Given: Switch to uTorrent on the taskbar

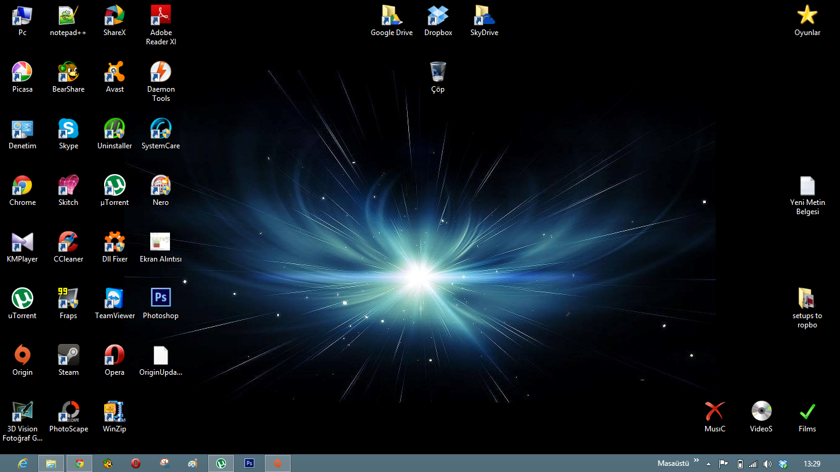Looking at the screenshot, I should [x=221, y=463].
